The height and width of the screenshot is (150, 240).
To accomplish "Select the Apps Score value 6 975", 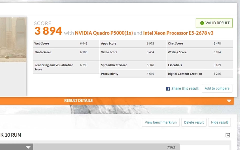I will 150,43.
